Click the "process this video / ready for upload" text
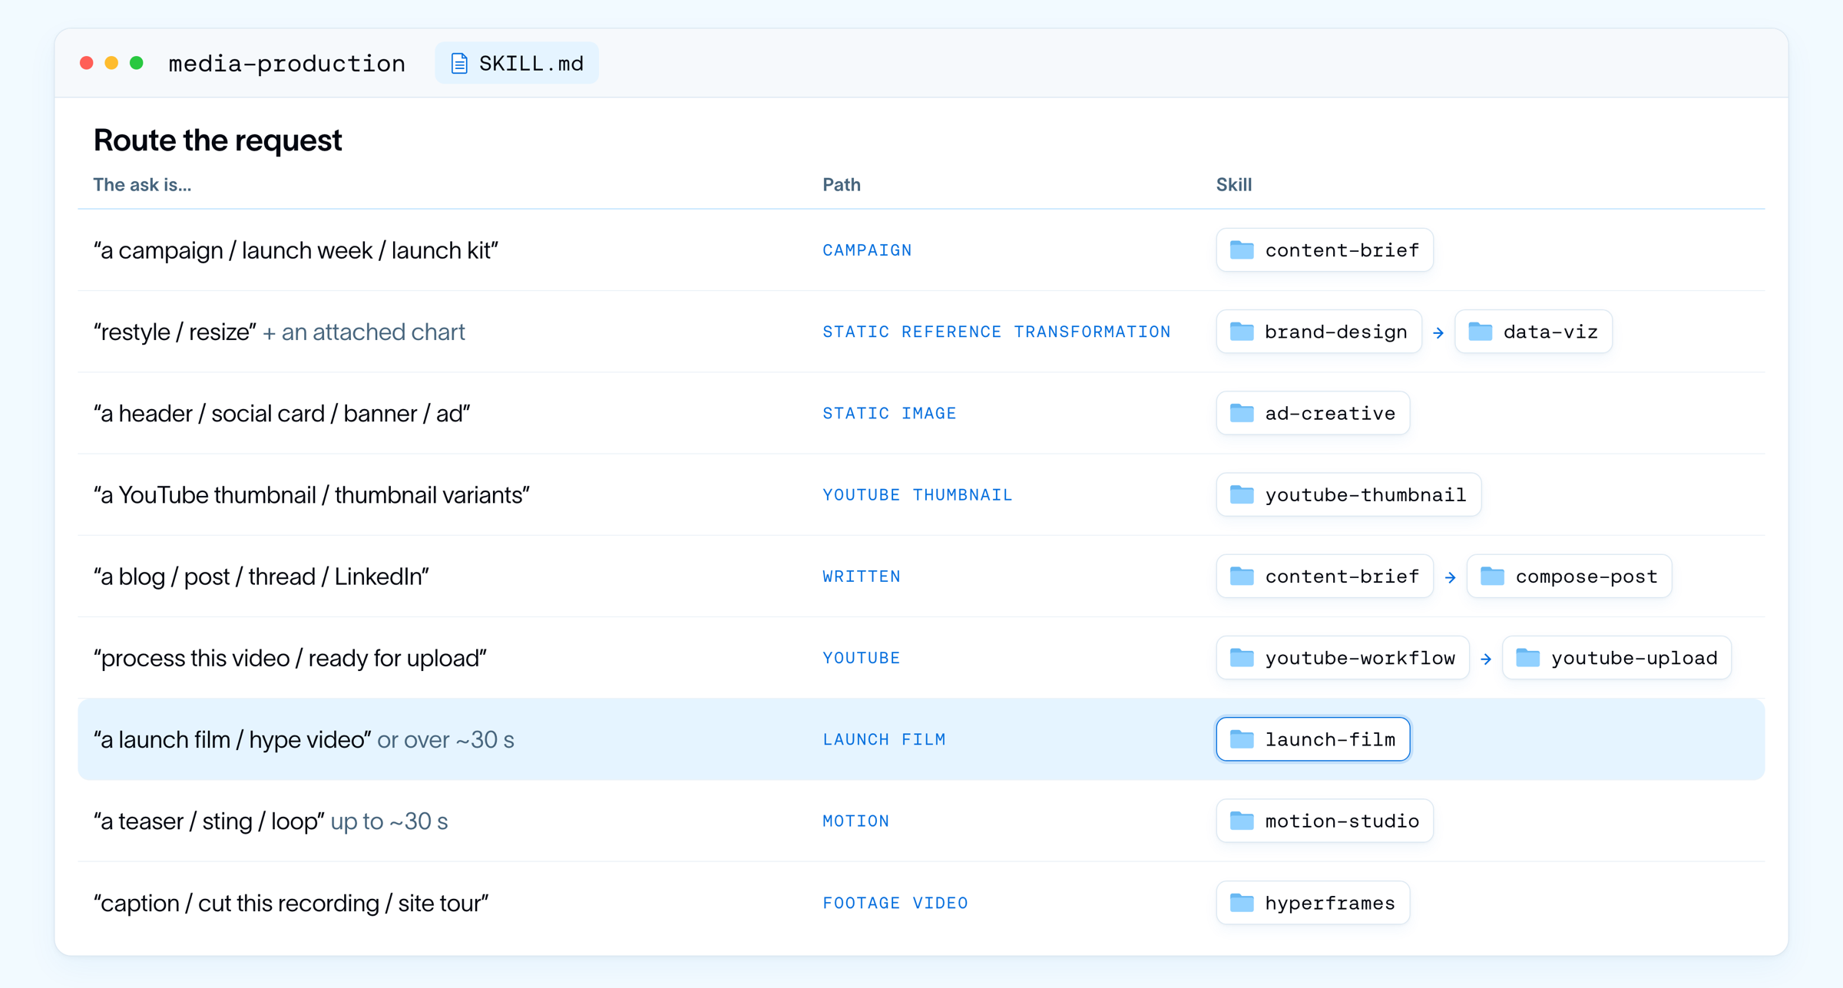 (290, 658)
